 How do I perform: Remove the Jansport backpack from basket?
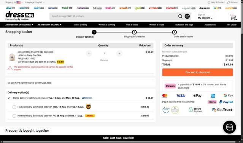(x=104, y=60)
